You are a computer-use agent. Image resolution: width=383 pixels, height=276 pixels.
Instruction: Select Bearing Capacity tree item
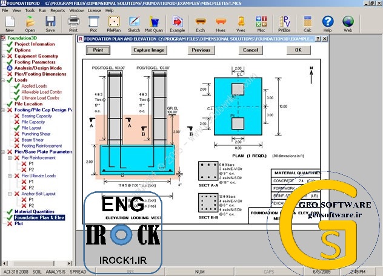coord(36,116)
